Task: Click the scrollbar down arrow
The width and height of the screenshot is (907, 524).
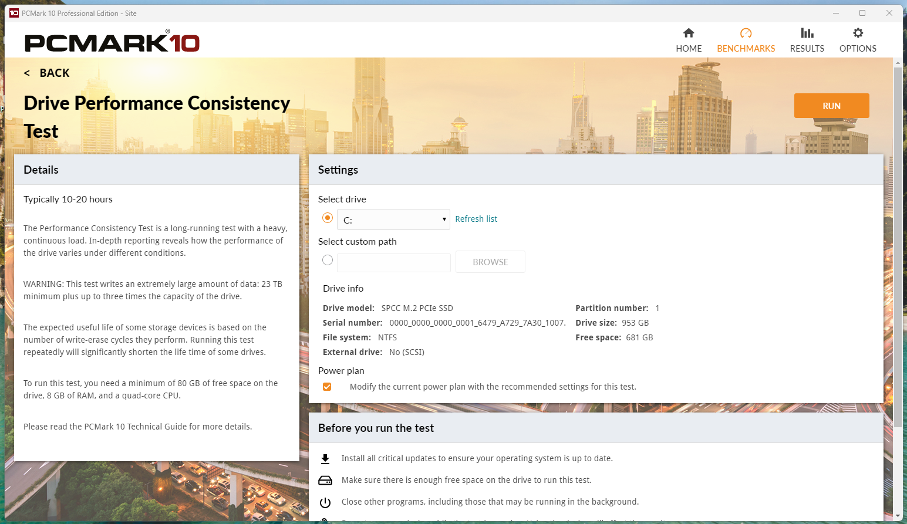Action: [x=898, y=516]
